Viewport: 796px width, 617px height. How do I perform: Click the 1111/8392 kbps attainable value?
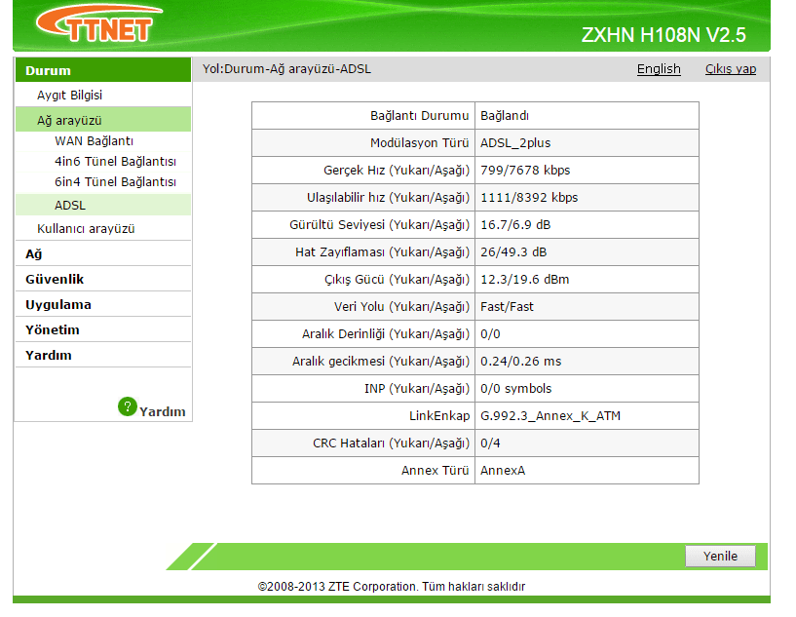[529, 198]
